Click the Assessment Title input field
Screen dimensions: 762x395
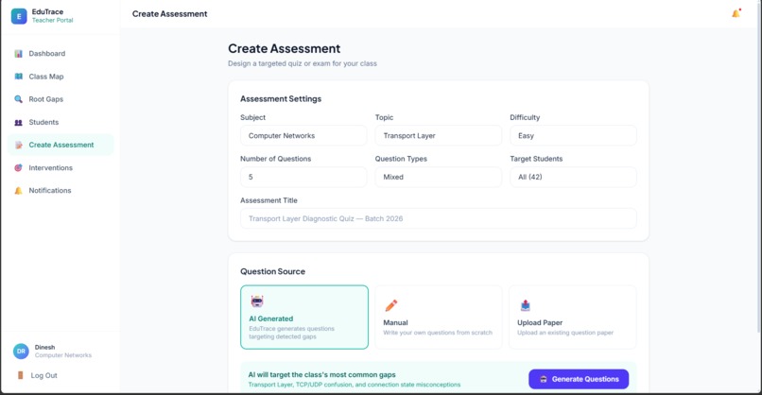coord(439,218)
